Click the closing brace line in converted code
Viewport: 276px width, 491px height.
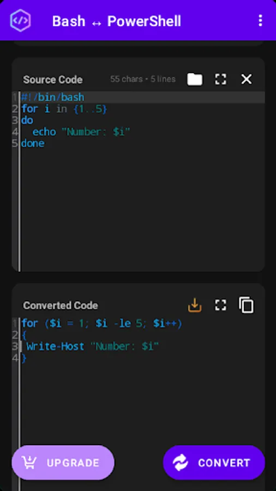25,358
